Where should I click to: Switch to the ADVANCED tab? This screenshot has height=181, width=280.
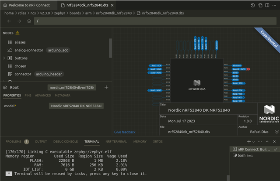43,96
